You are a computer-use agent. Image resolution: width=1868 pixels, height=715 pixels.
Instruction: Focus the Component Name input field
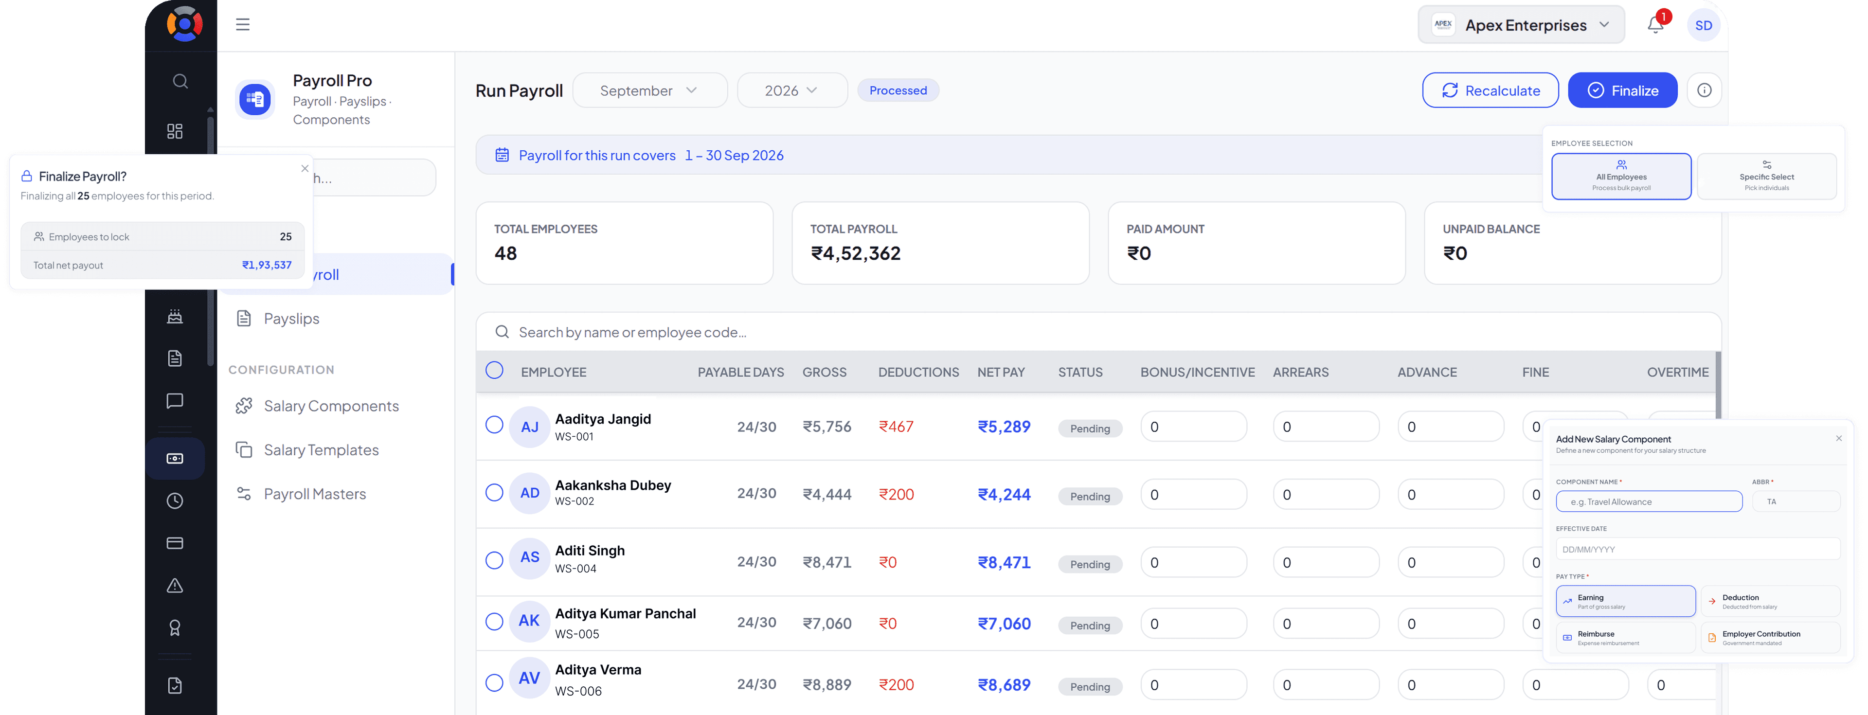[1649, 502]
